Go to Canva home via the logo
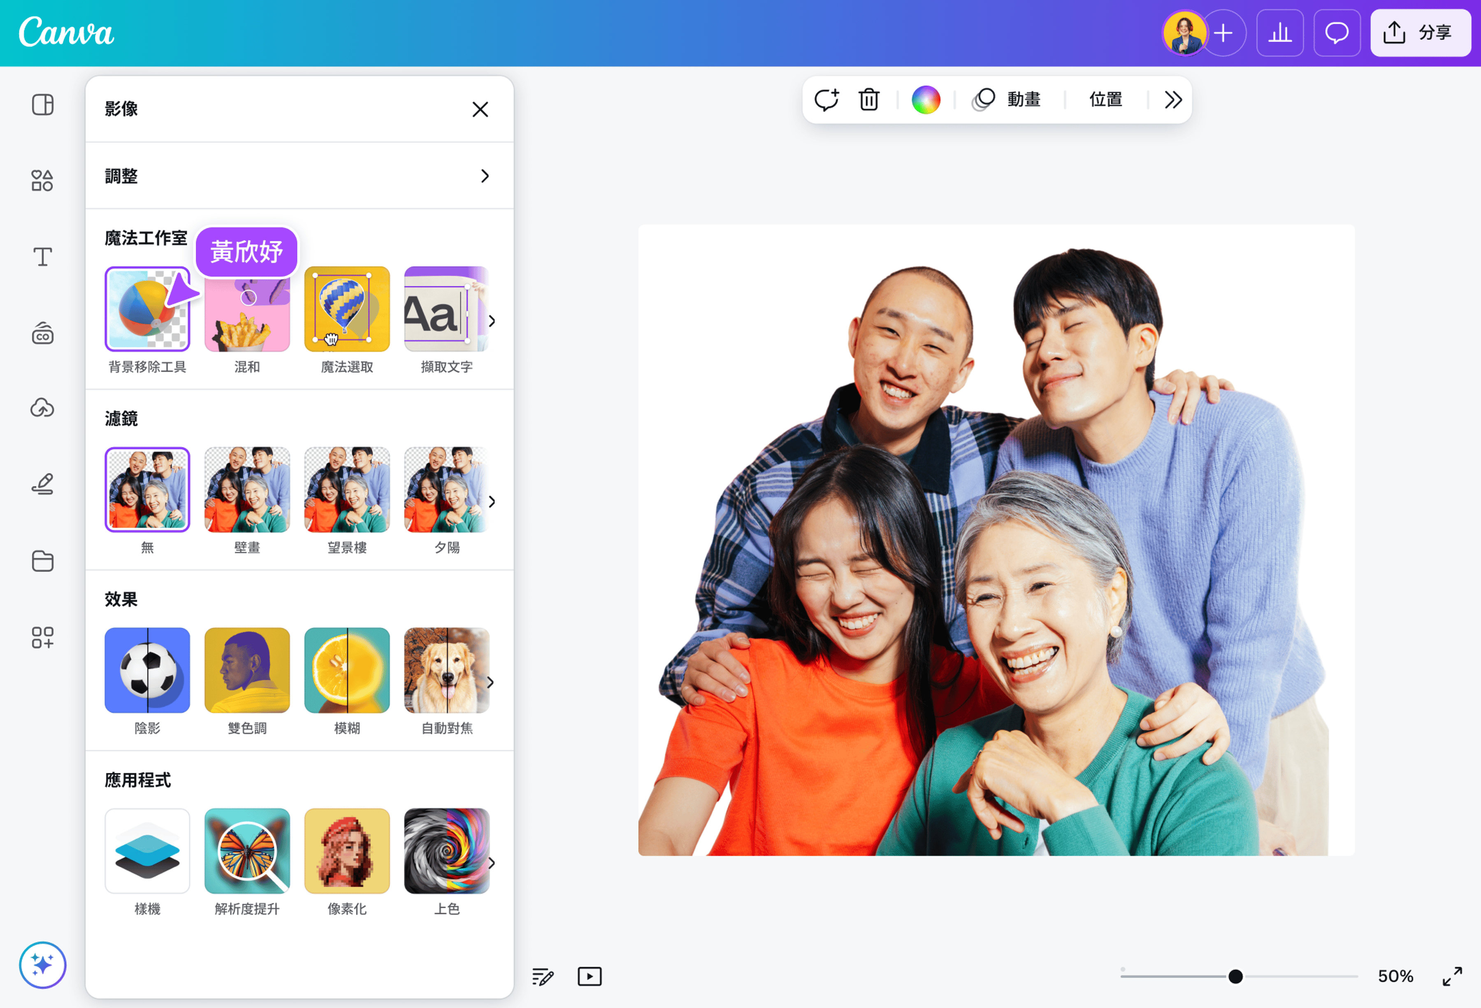The image size is (1481, 1008). pyautogui.click(x=66, y=32)
